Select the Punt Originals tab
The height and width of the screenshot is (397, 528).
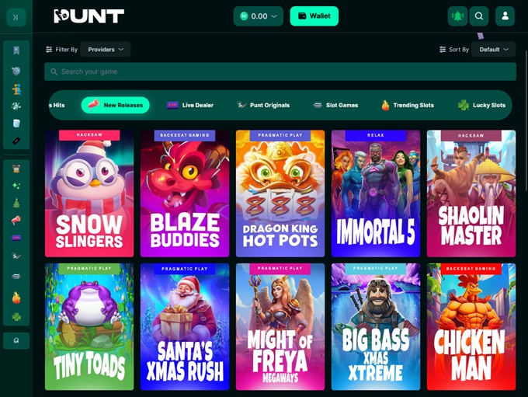(x=263, y=105)
